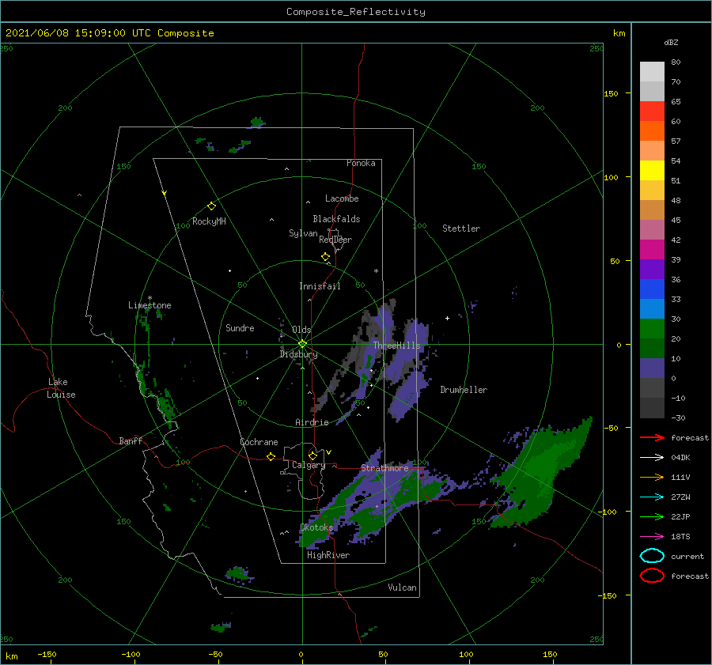Click the yellow diamond marker near Cochrane
The width and height of the screenshot is (712, 665).
coord(271,457)
